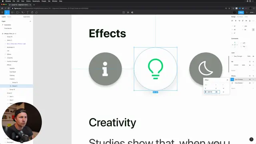Click Align bottom icon

pyautogui.click(x=250, y=21)
